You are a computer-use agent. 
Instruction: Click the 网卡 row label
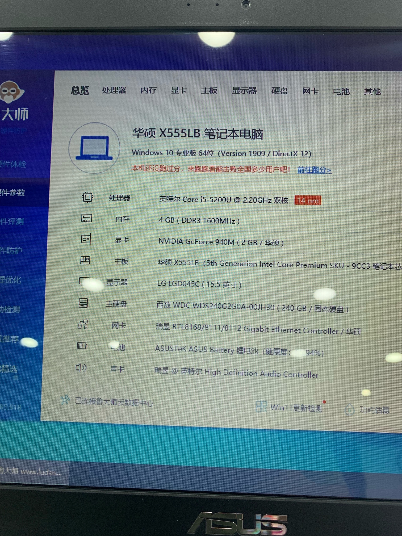click(x=119, y=325)
